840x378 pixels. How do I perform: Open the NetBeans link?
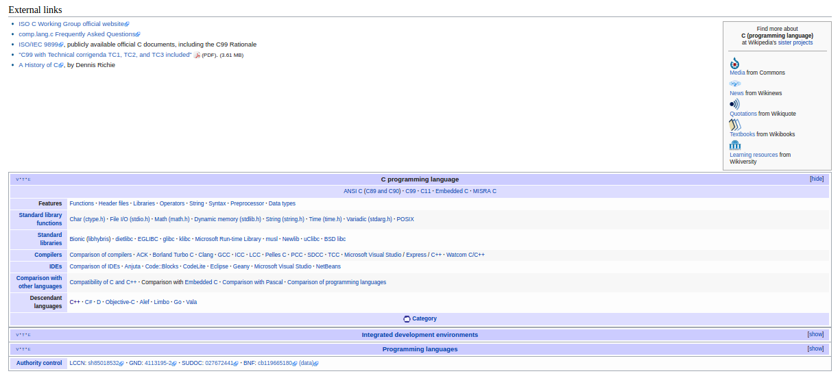coord(328,266)
